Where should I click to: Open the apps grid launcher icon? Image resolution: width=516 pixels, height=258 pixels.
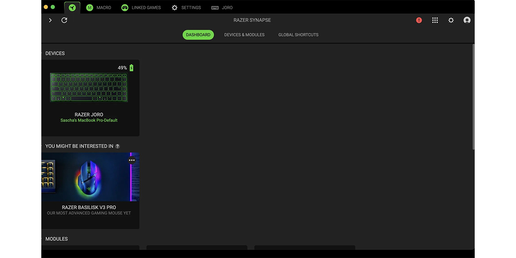(x=435, y=20)
